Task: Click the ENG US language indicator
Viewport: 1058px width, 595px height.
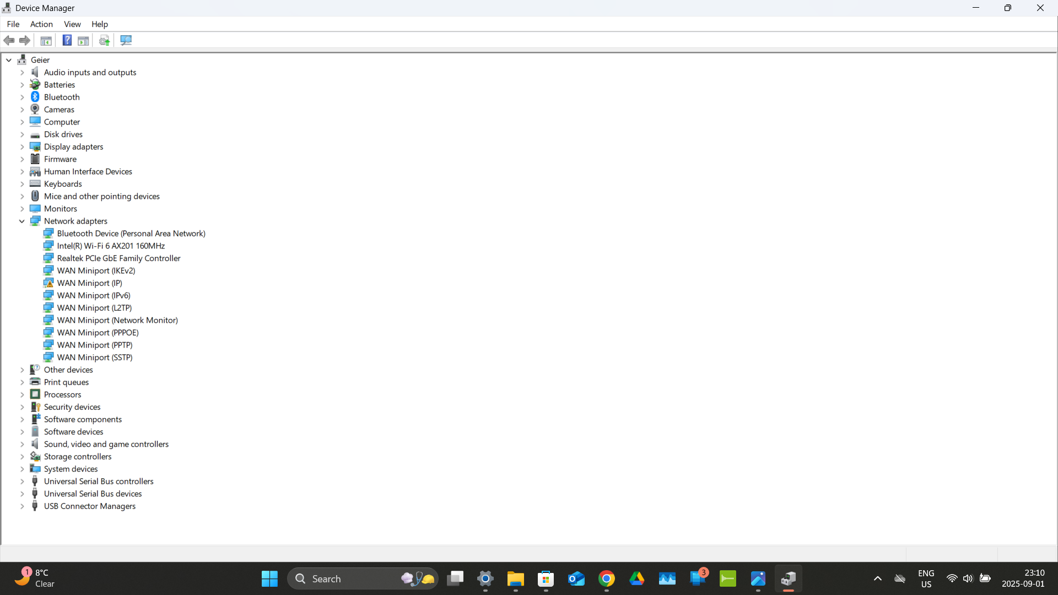Action: click(926, 578)
